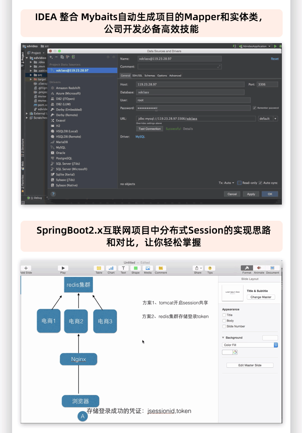Click the Text tool in Keynote

[123, 268]
